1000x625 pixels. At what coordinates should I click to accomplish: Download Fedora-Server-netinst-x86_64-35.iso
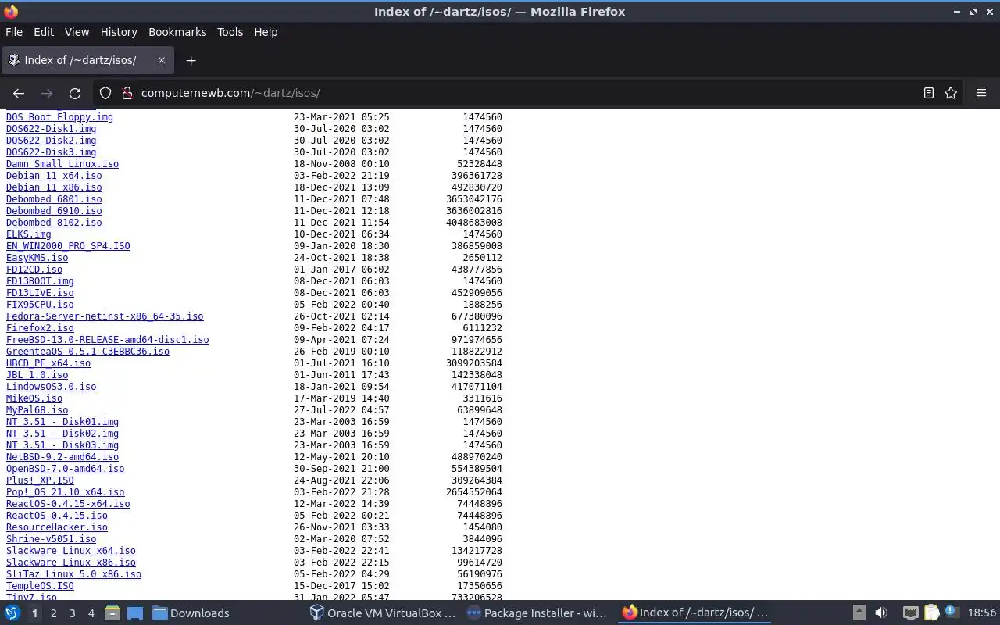pyautogui.click(x=105, y=316)
